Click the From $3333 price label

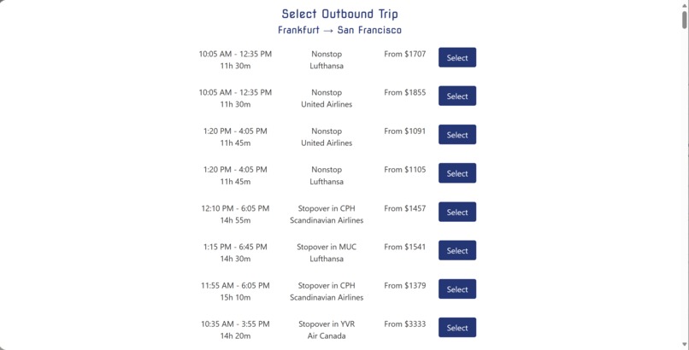tap(404, 324)
